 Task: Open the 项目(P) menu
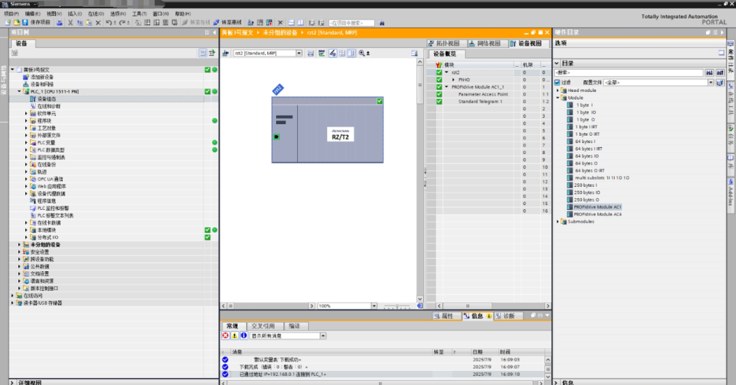[12, 14]
